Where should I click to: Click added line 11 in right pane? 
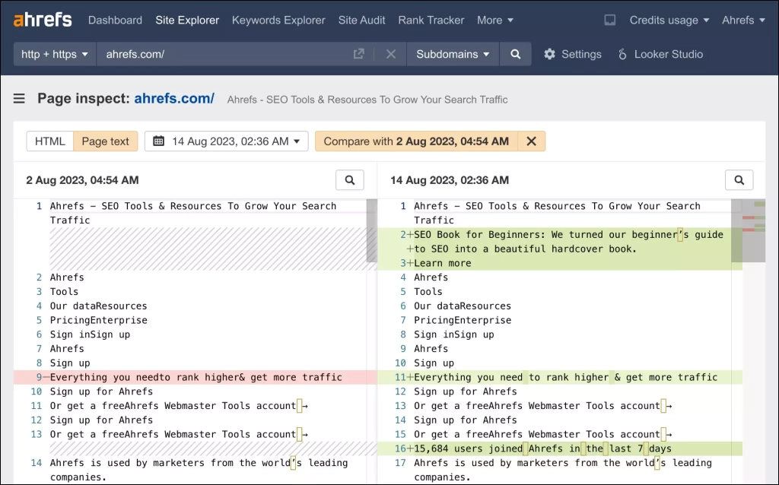pyautogui.click(x=559, y=377)
